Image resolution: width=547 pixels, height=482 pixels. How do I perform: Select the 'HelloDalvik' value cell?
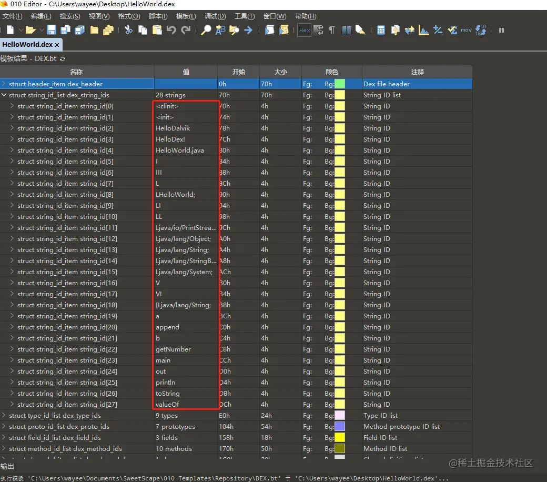coord(186,128)
